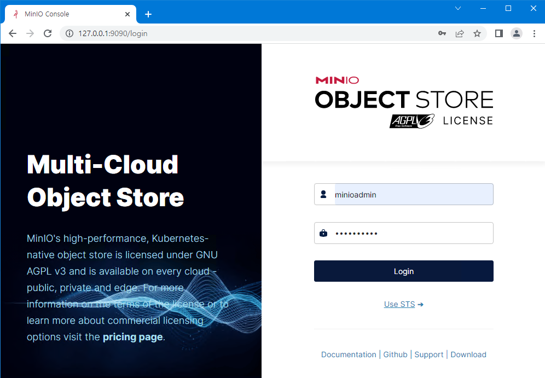This screenshot has height=378, width=545.
Task: Open the Download link
Action: [468, 354]
